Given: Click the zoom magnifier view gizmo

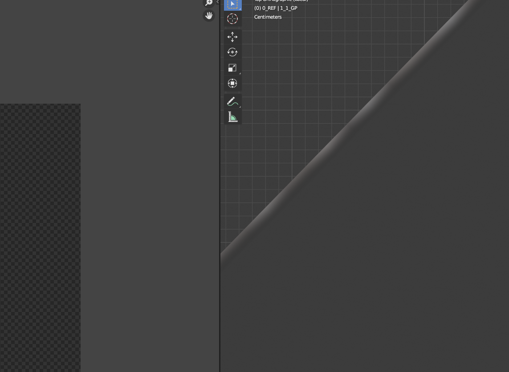Looking at the screenshot, I should coord(208,3).
